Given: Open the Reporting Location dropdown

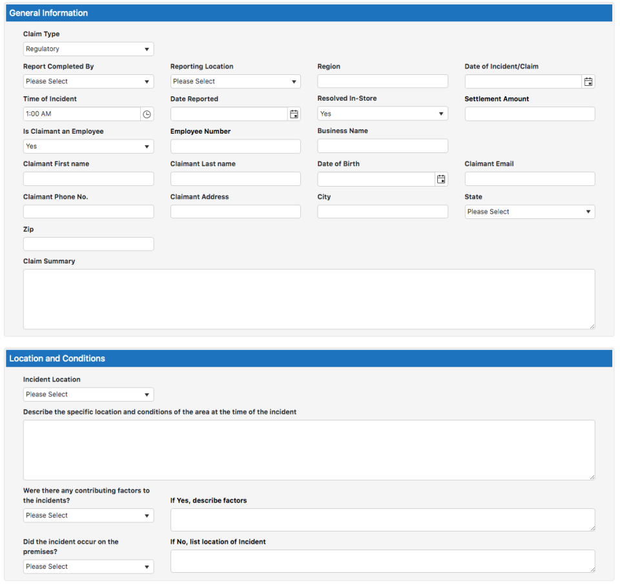Looking at the screenshot, I should (x=235, y=81).
